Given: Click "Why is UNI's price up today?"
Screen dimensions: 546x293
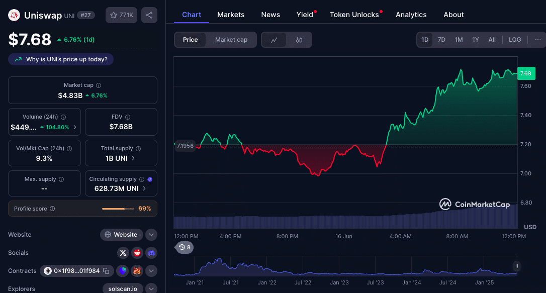Looking at the screenshot, I should coord(61,59).
